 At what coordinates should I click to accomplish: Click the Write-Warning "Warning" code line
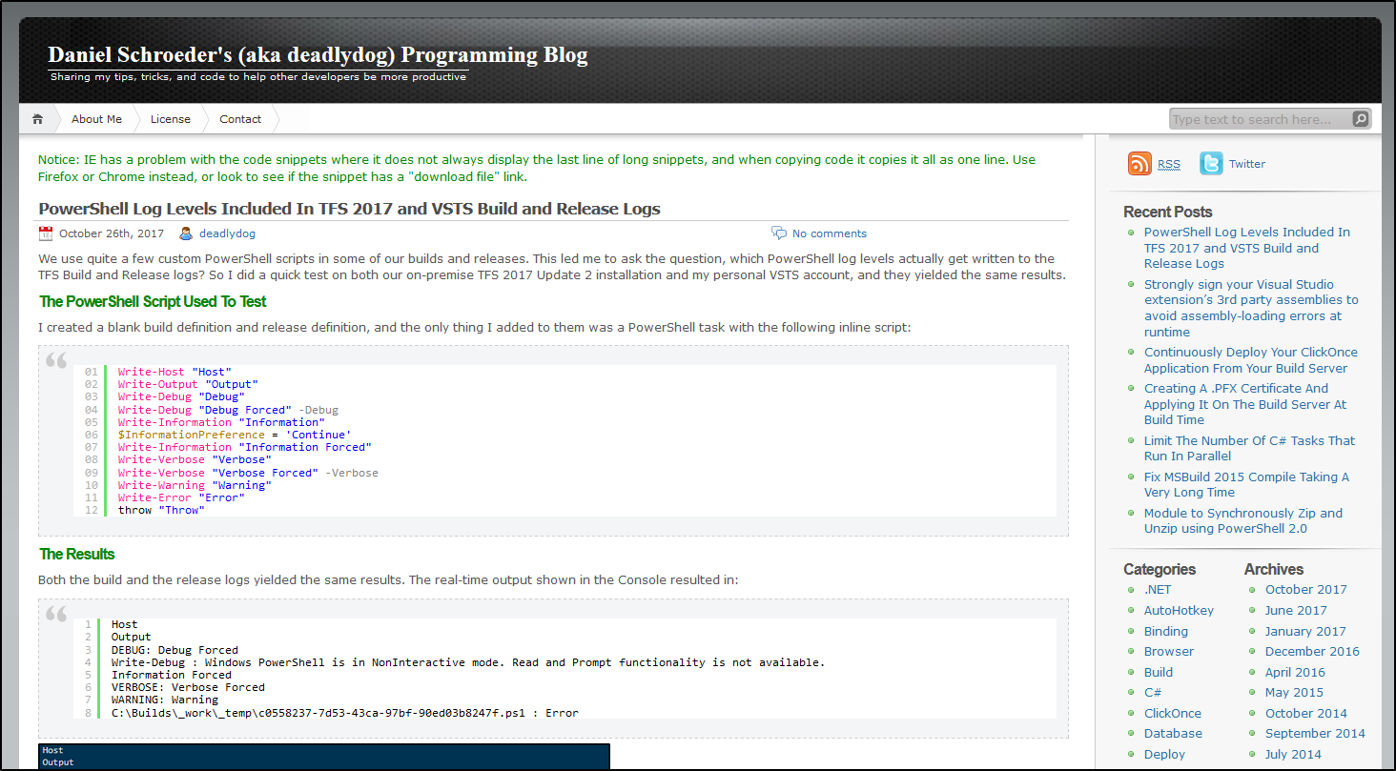tap(195, 485)
